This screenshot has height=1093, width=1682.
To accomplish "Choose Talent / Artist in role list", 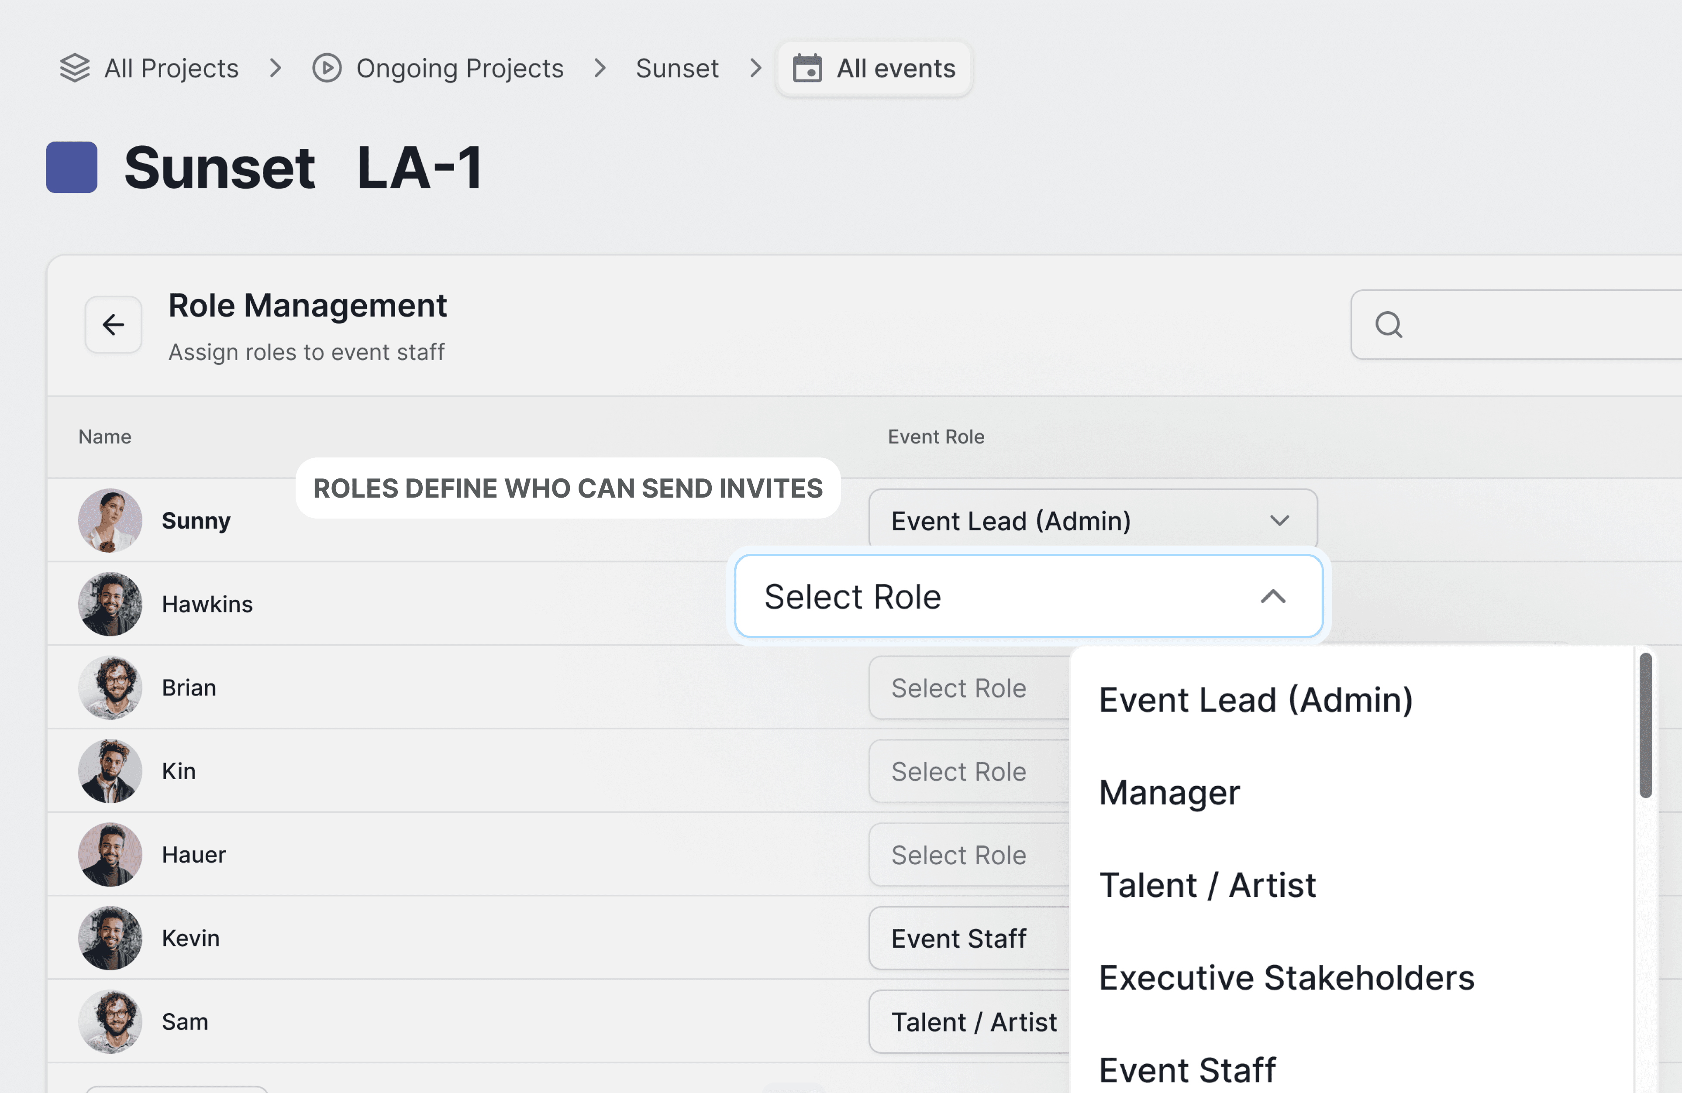I will pyautogui.click(x=1207, y=885).
